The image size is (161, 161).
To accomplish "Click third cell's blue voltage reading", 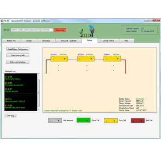I will coord(107,55).
